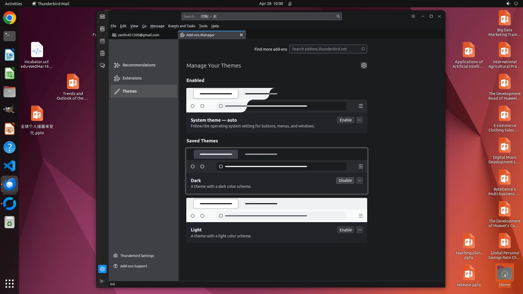Collapse the spaces toolbar
The width and height of the screenshot is (523, 294).
pyautogui.click(x=102, y=281)
